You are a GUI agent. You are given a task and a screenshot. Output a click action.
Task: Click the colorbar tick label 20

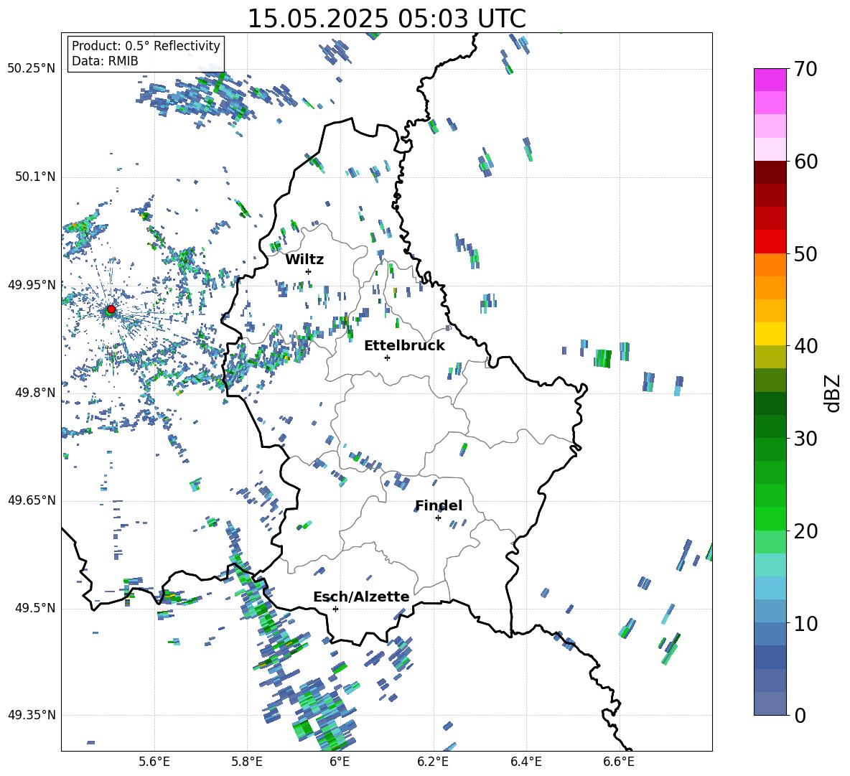coord(805,531)
